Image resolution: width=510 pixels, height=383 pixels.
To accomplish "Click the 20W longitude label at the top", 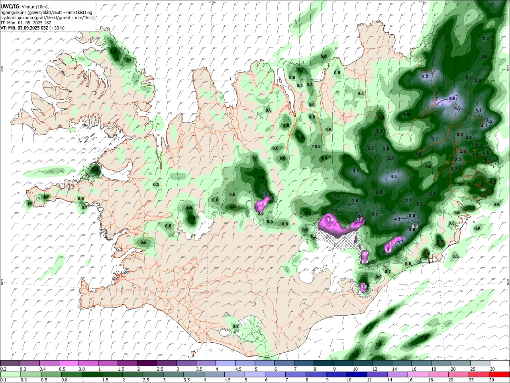I will 212,2.
